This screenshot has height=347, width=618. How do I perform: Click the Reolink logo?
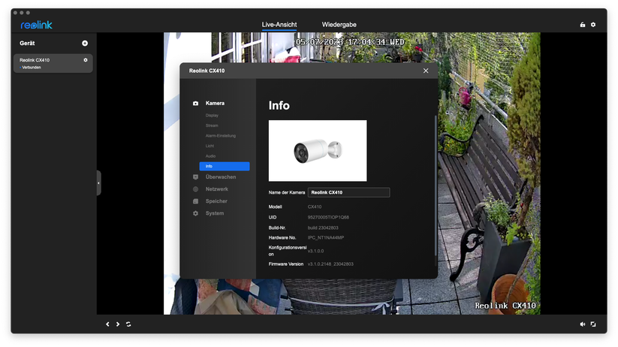36,25
